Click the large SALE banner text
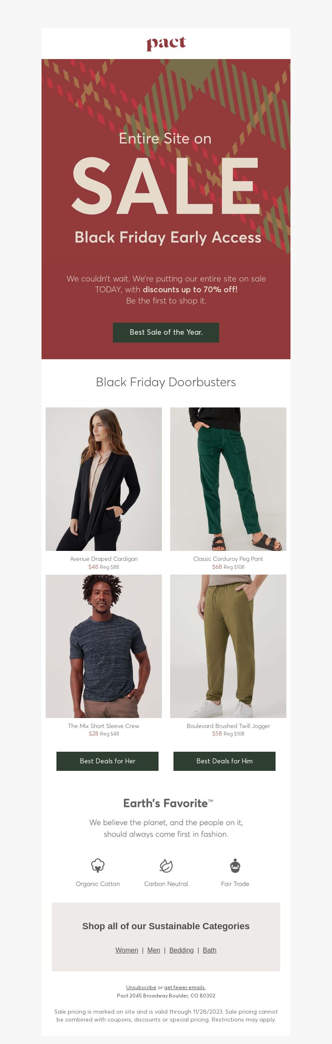Image resolution: width=332 pixels, height=1044 pixels. 166,186
